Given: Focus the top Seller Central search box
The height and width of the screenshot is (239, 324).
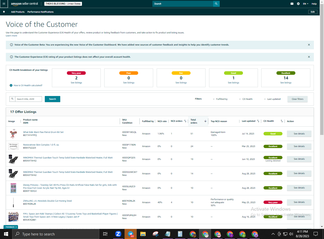Looking at the screenshot, I should point(183,4).
